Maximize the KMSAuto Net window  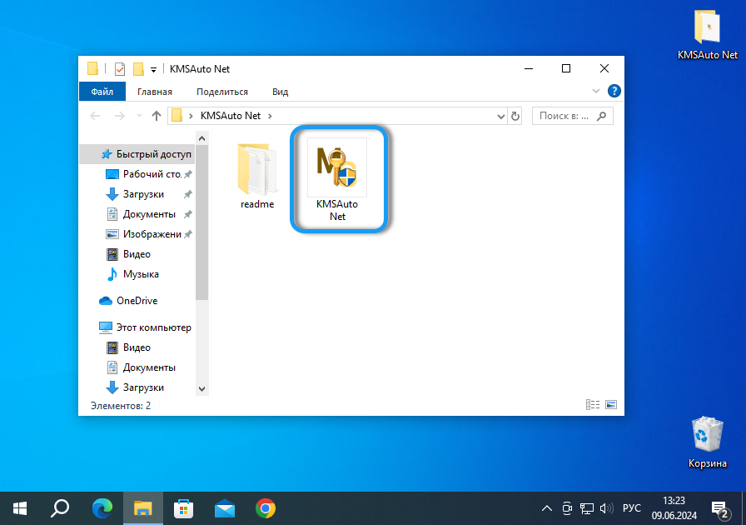[566, 68]
